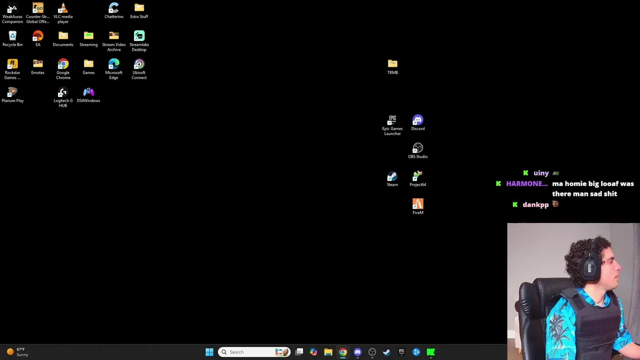640x360 pixels.
Task: Open the TRMB folder
Action: click(392, 67)
